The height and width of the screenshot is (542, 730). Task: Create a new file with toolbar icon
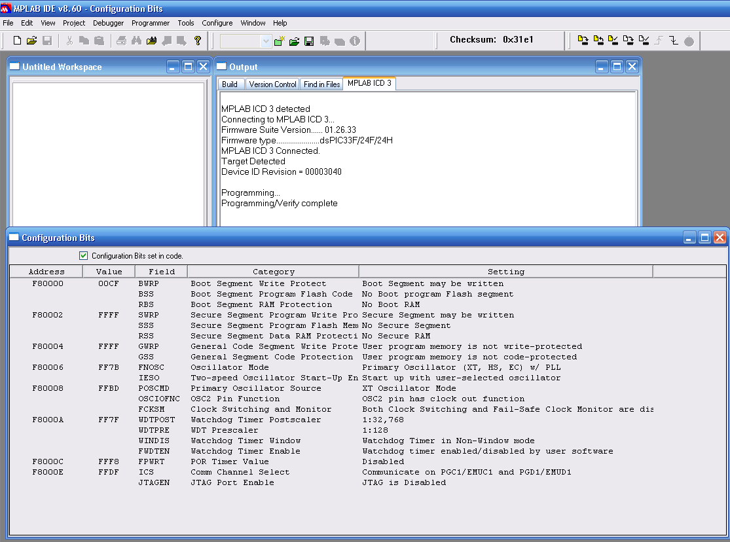tap(17, 41)
